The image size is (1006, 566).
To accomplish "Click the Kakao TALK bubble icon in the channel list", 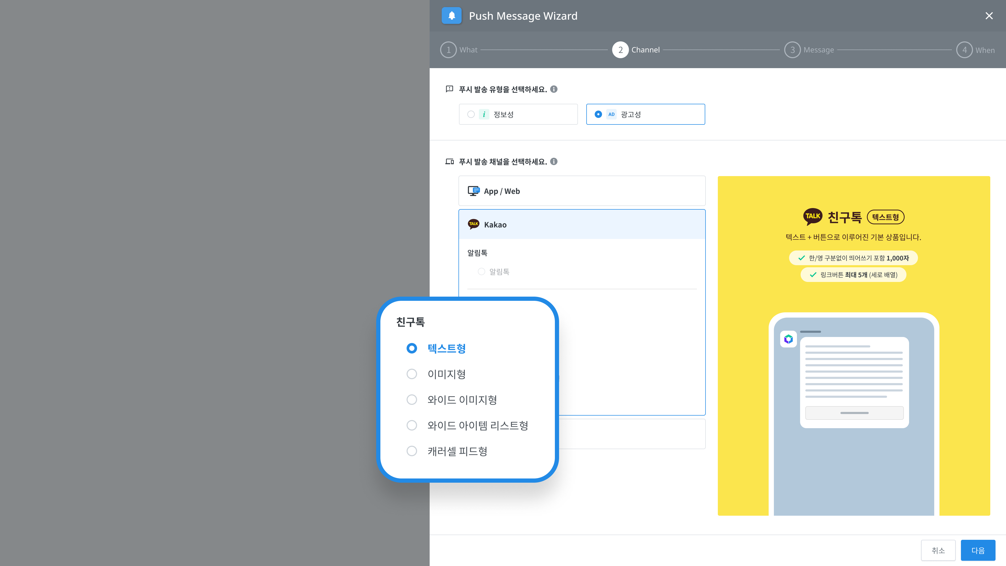I will [474, 224].
